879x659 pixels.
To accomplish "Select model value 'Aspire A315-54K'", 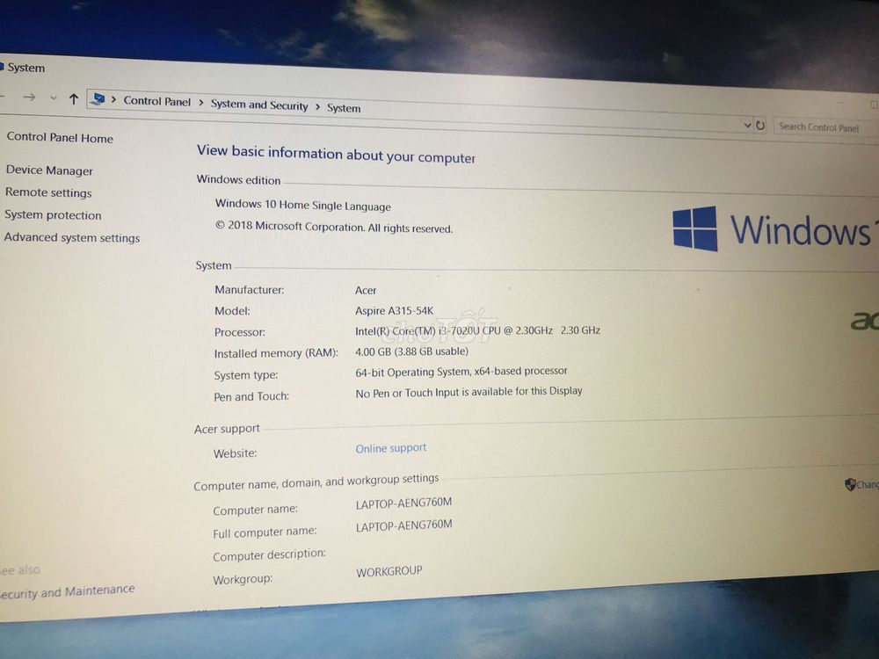I will (394, 311).
